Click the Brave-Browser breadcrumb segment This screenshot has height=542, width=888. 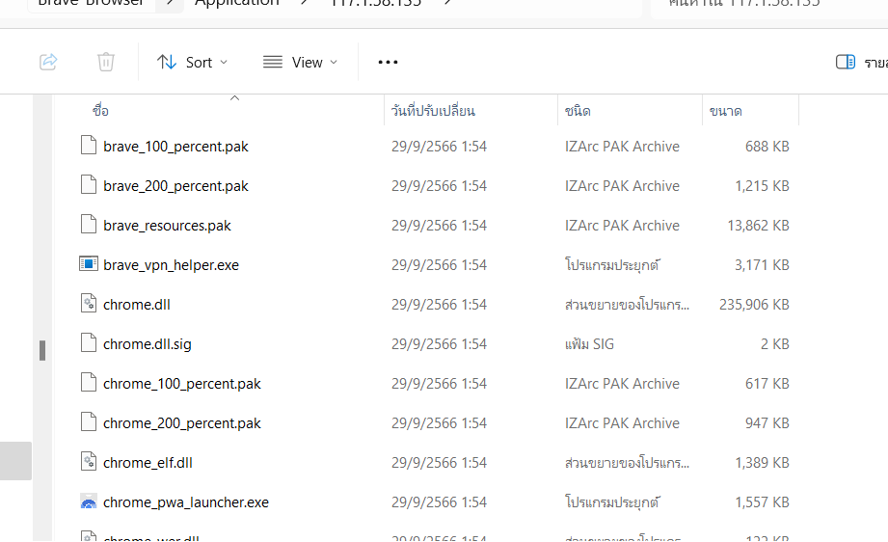(92, 3)
